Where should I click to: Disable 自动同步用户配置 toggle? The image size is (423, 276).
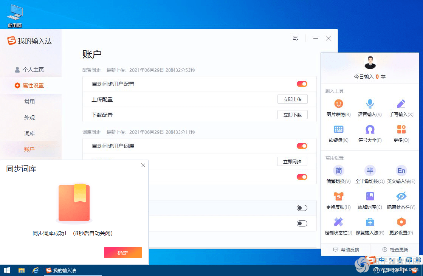click(x=302, y=84)
